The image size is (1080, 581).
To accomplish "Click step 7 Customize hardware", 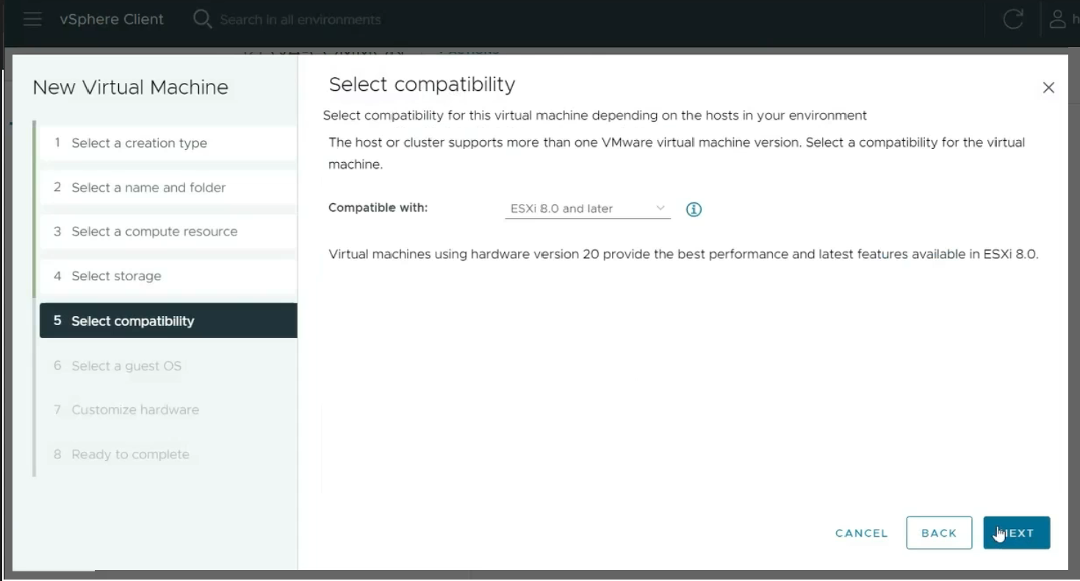I will 135,410.
